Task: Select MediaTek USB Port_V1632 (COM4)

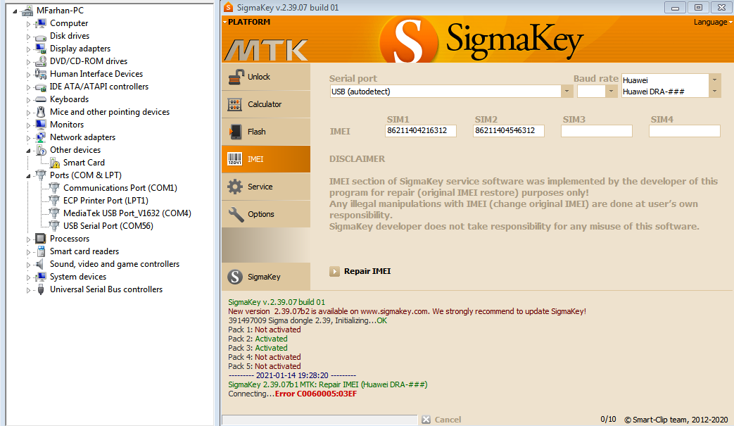Action: (127, 213)
